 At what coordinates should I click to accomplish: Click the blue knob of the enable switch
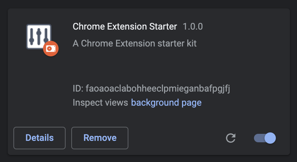(x=270, y=138)
